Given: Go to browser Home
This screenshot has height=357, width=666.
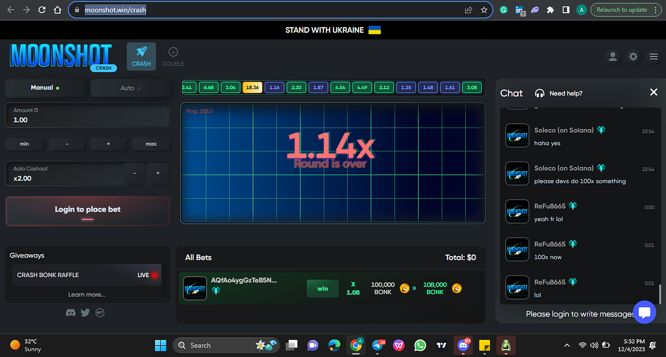Looking at the screenshot, I should coord(57,10).
